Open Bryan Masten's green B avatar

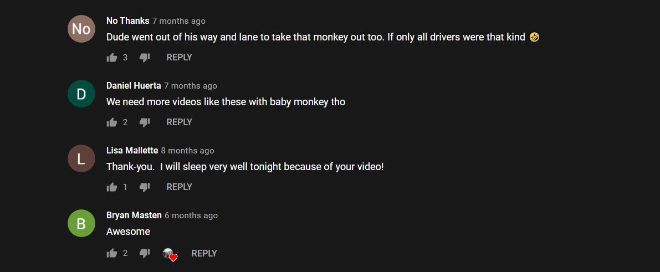coord(81,223)
